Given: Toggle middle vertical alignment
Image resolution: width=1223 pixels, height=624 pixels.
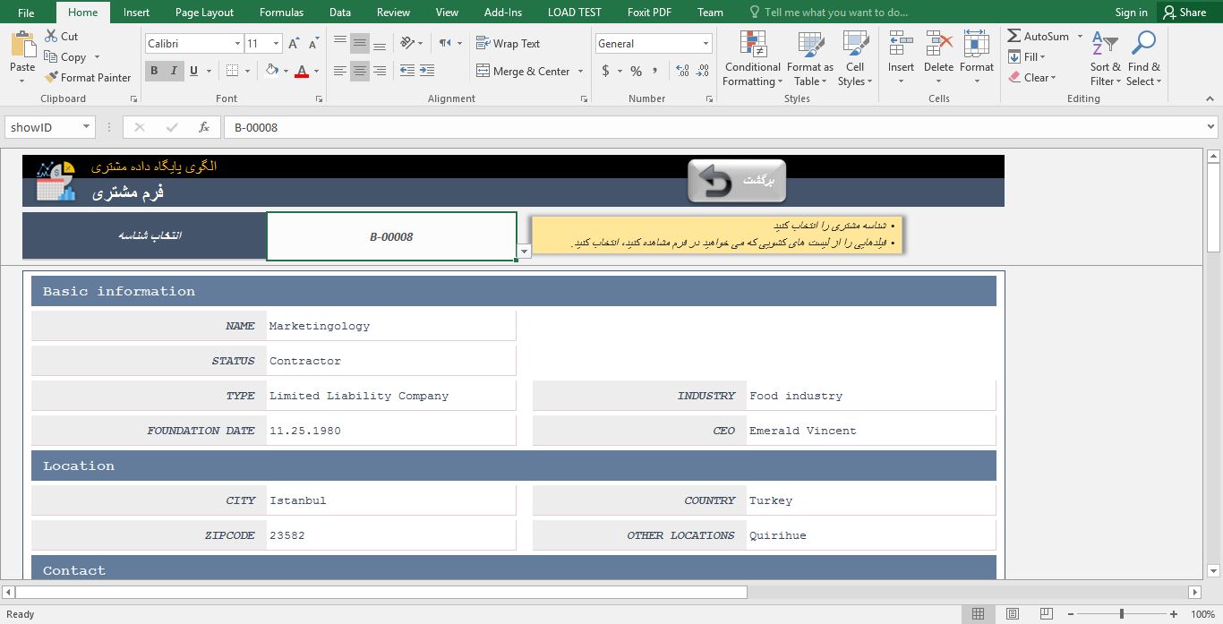Looking at the screenshot, I should coord(360,44).
